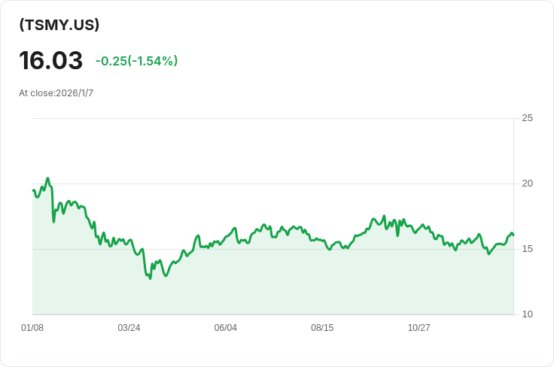Click the 10 label on the price axis

[527, 314]
